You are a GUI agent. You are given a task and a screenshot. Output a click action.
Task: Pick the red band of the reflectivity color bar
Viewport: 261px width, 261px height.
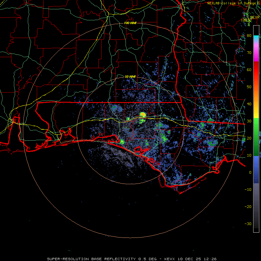(x=256, y=70)
